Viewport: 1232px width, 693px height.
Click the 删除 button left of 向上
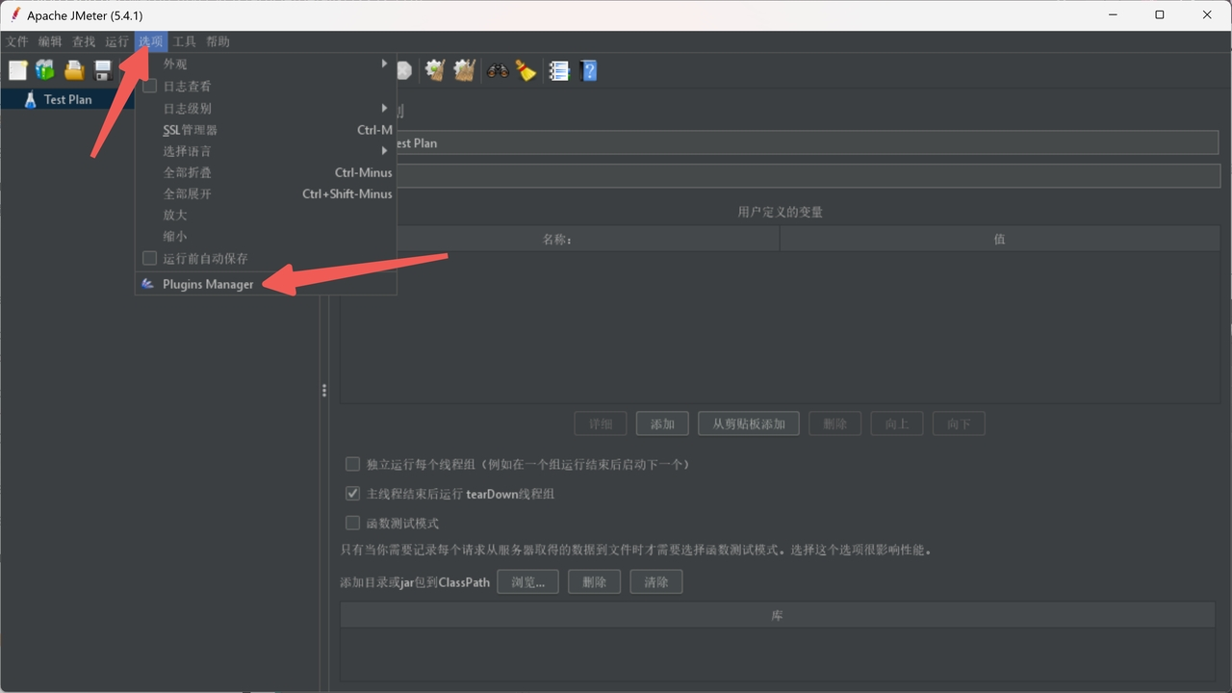[835, 423]
